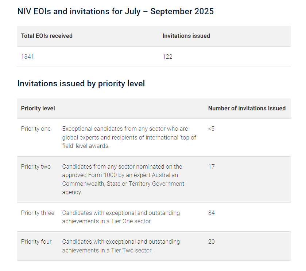The width and height of the screenshot is (306, 271).
Task: Click the 'Priority three' row label
Action: pos(38,213)
